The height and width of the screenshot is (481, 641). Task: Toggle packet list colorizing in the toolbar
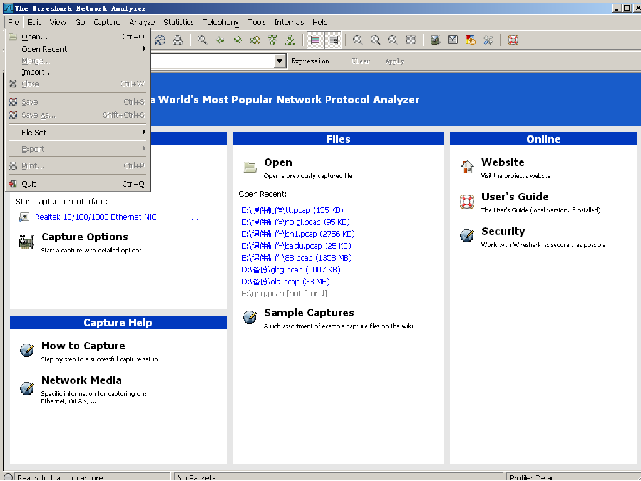pyautogui.click(x=315, y=40)
